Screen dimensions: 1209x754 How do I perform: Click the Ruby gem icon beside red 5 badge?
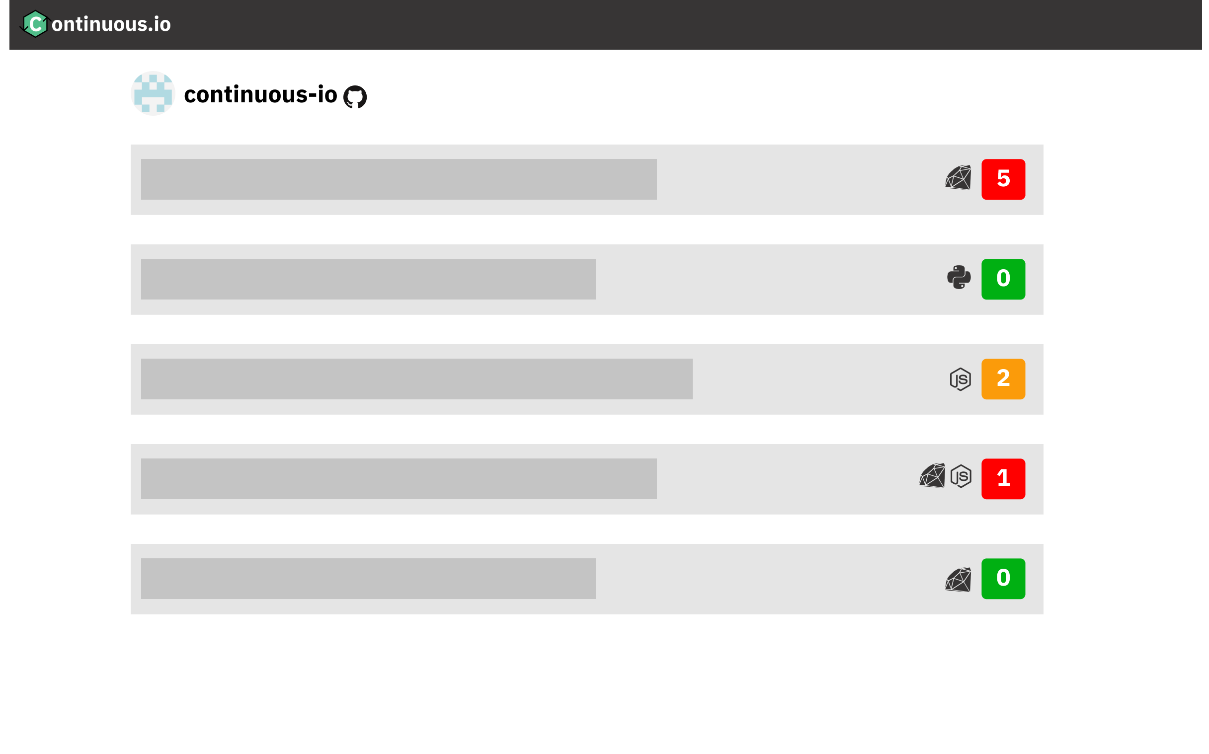(958, 178)
